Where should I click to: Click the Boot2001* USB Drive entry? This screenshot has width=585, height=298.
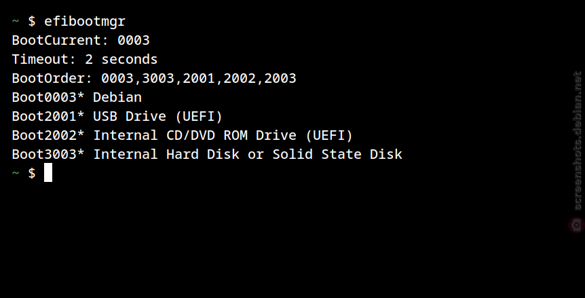117,116
